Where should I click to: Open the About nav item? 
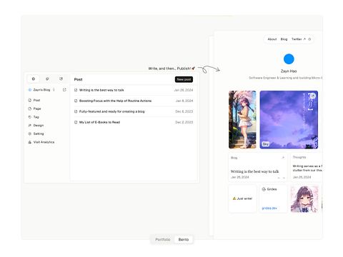[x=272, y=39]
